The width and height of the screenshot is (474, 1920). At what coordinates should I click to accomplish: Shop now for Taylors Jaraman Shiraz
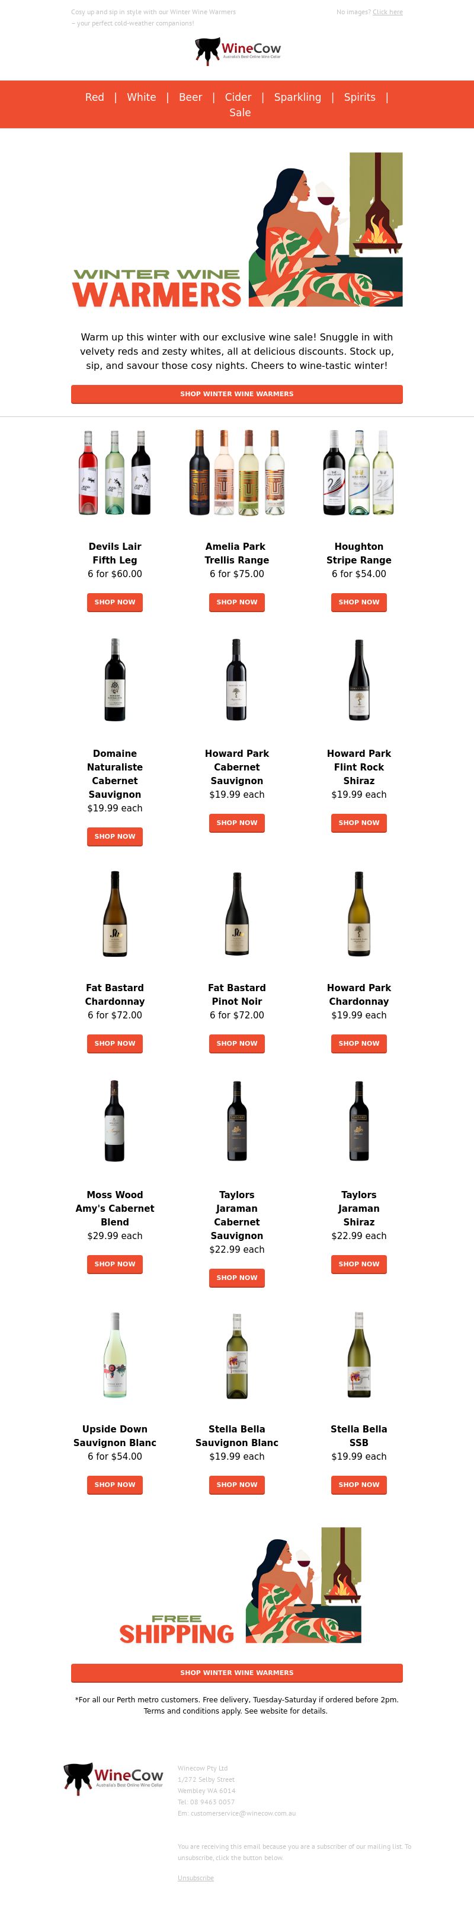pyautogui.click(x=358, y=1264)
